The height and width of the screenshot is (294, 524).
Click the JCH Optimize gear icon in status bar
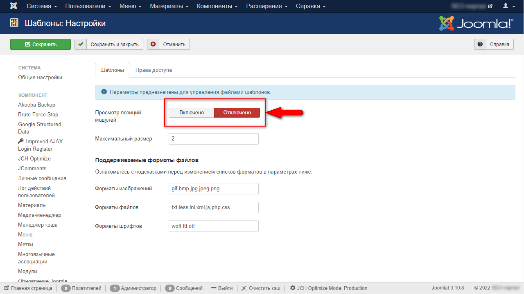[x=293, y=288]
